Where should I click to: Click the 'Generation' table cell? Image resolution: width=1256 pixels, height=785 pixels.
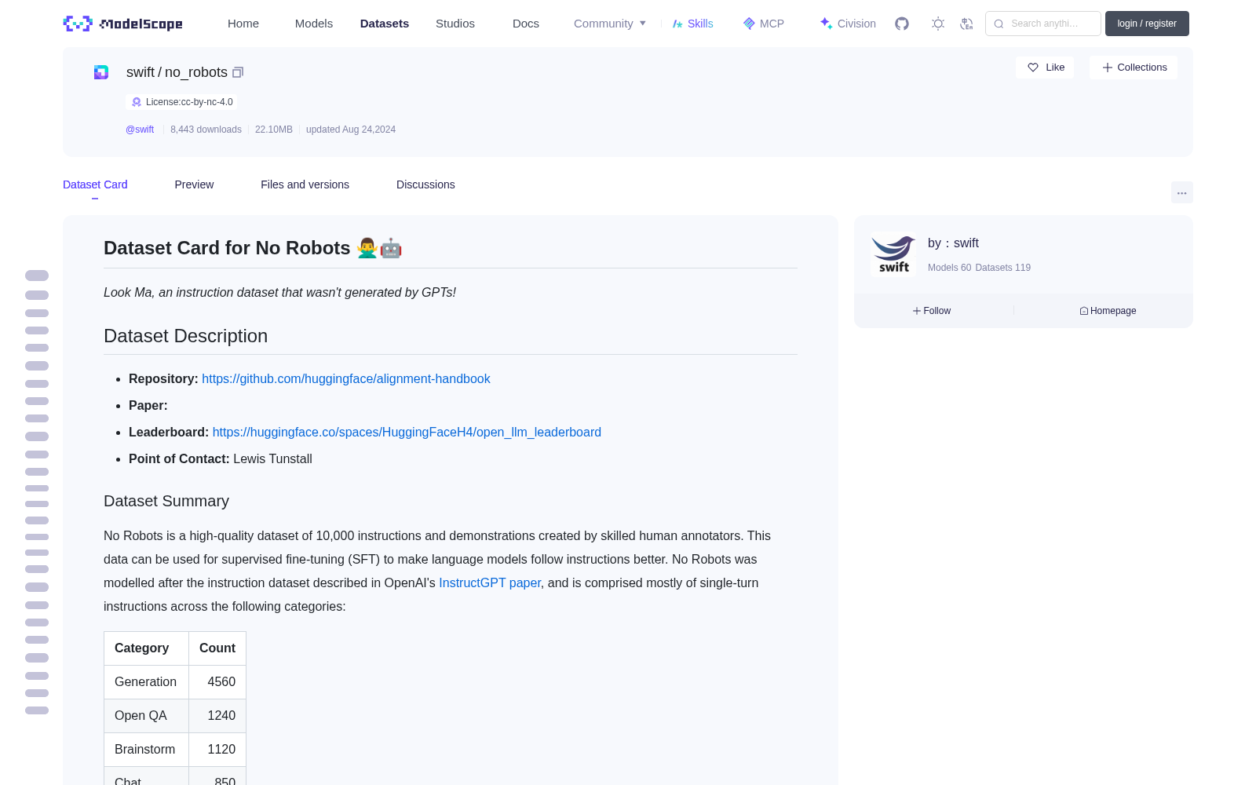(146, 682)
